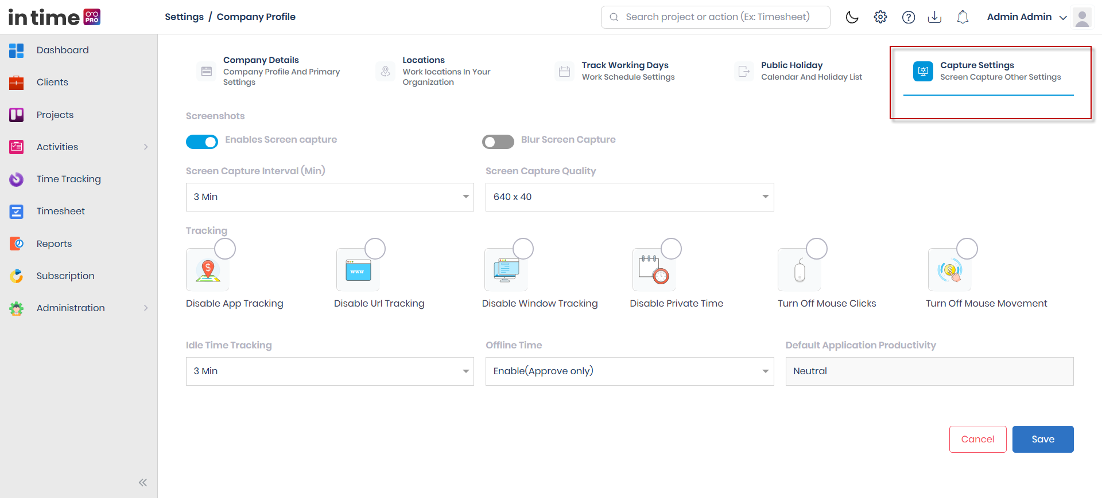Click the search project or action field
The image size is (1102, 498).
click(x=716, y=17)
